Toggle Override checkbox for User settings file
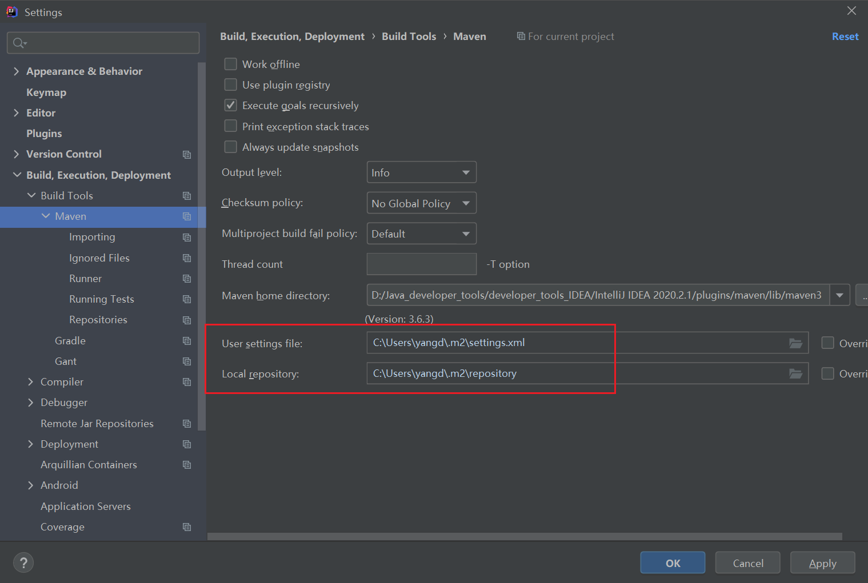 coord(827,343)
